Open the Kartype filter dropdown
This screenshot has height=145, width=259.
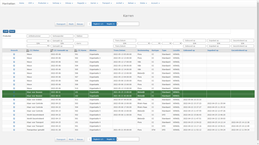pos(156,43)
